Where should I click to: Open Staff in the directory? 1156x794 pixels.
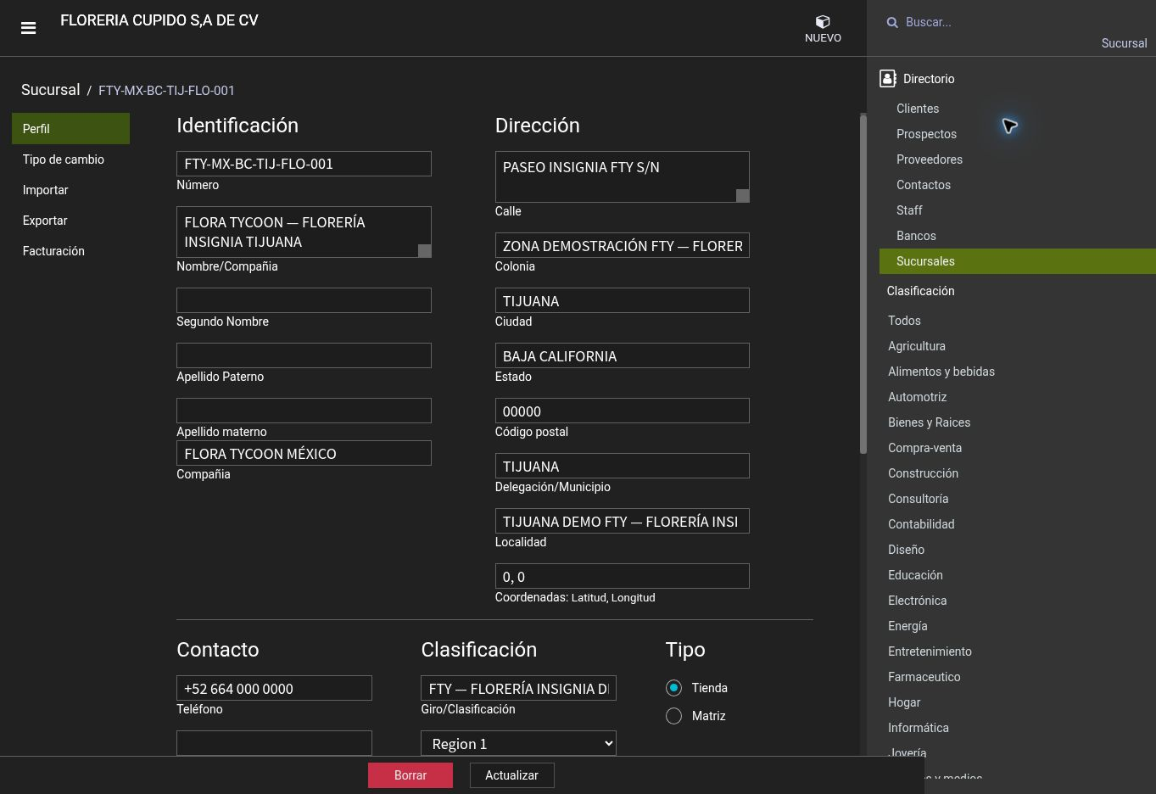(x=909, y=210)
